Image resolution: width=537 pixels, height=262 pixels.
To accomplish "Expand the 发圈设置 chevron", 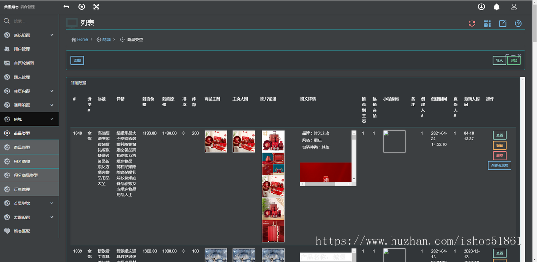I will click(52, 217).
